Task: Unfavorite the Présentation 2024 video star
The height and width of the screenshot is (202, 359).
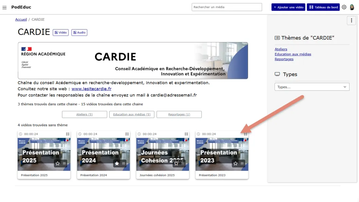Action: [117, 164]
